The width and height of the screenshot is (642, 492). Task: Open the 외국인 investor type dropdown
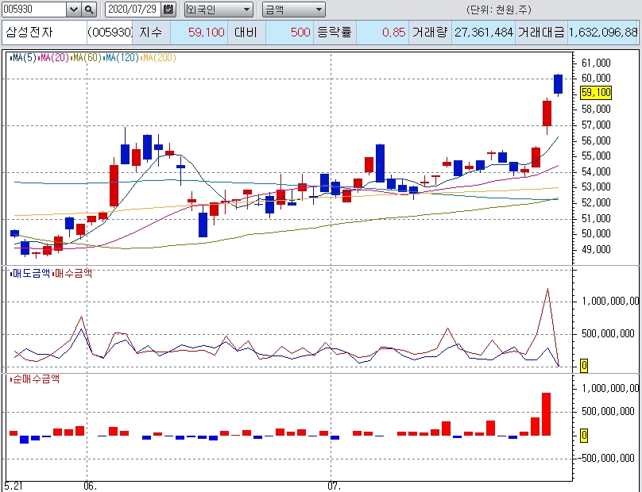(x=219, y=10)
